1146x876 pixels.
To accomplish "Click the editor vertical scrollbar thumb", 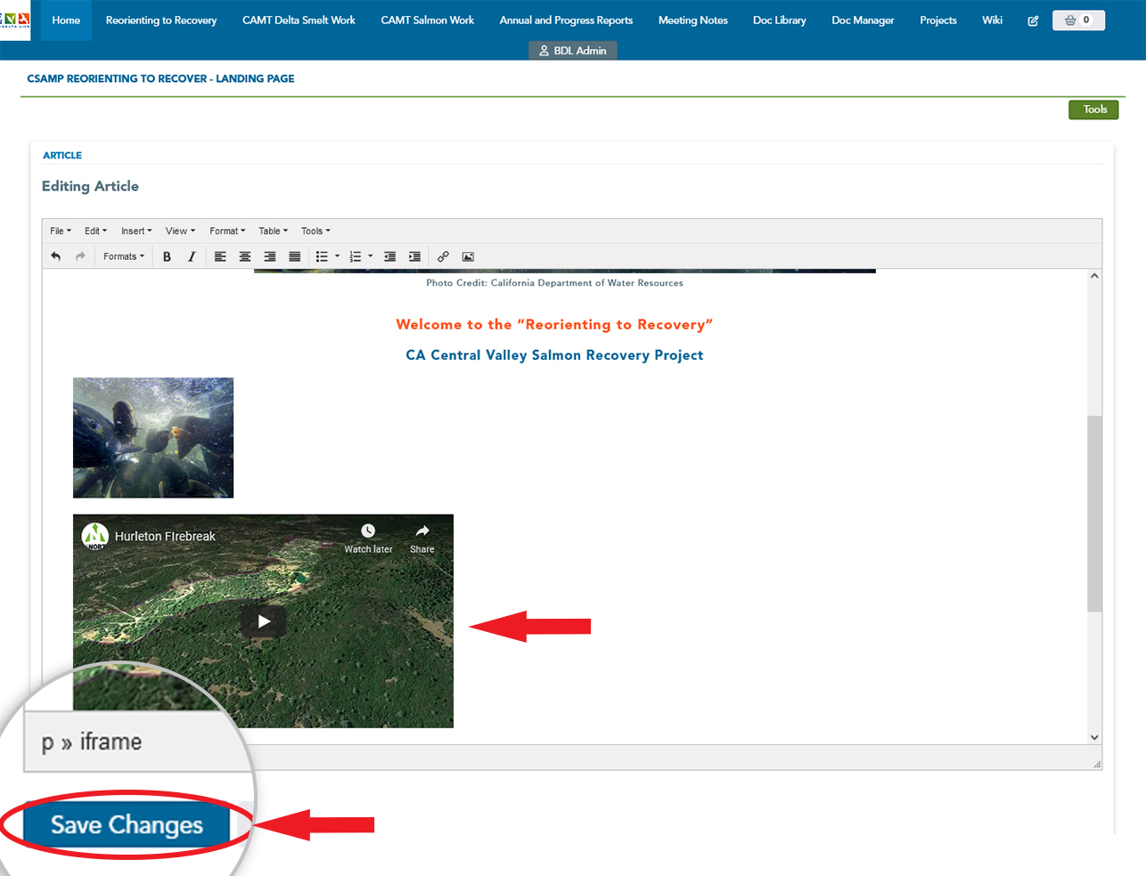I will (x=1094, y=513).
